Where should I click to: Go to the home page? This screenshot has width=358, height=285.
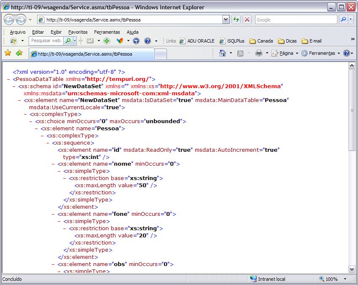(x=223, y=53)
